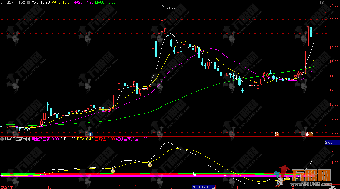This screenshot has width=340, height=189.
Task: Open the MACD三箭副图 indicator dropdown arrow
Action: click(2, 139)
